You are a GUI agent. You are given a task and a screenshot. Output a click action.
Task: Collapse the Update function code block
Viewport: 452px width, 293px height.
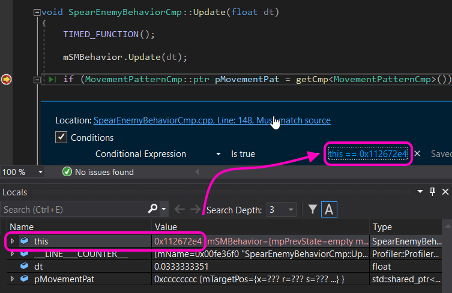37,12
